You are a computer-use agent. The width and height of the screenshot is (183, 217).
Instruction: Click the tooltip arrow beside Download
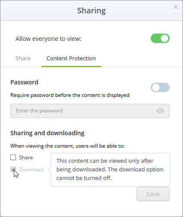[x=50, y=170]
